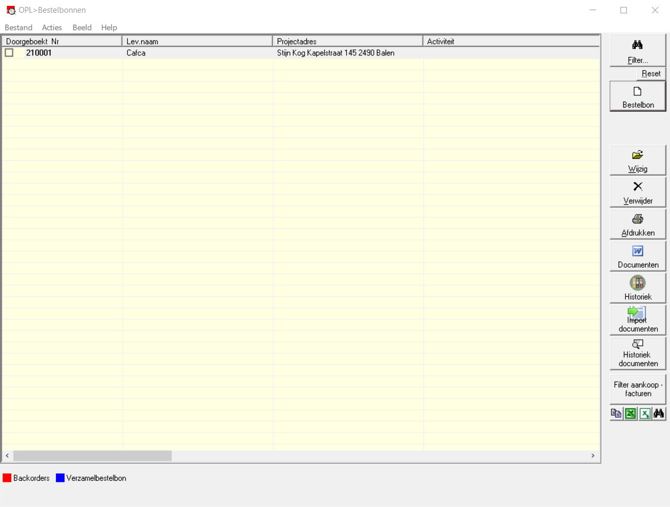Click the small binoculars search icon

tap(659, 414)
